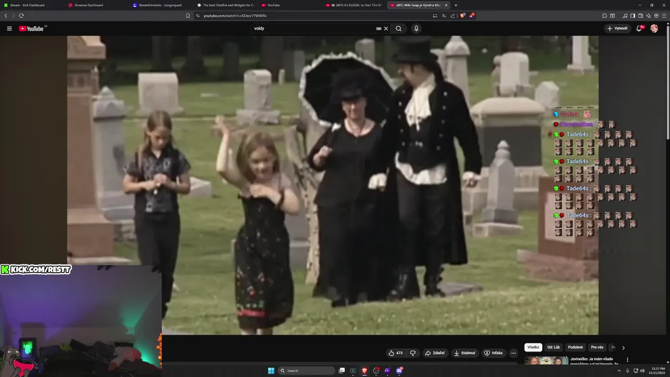Screen dimensions: 670x377
Task: Open Brave browser from the taskbar
Action: pos(364,371)
